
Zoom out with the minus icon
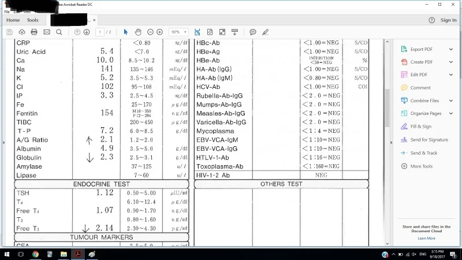[x=150, y=32]
